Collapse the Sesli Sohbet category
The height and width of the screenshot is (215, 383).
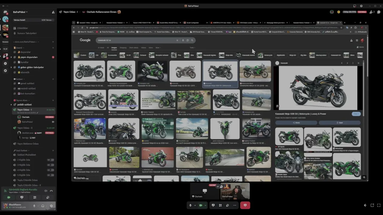point(22,150)
